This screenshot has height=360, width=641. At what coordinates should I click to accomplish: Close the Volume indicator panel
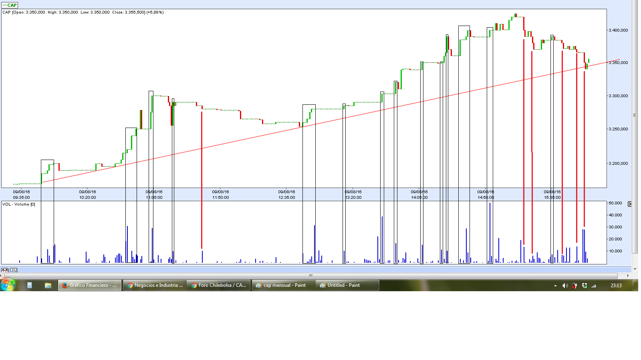[x=630, y=204]
